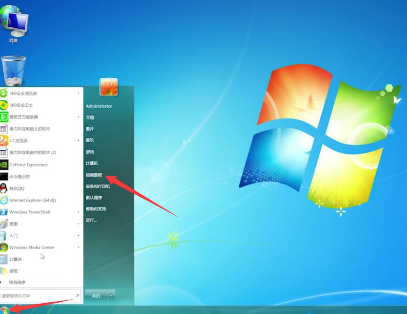The image size is (407, 314).
Task: Open 命令提示符 command prompt
Action: coord(41,177)
